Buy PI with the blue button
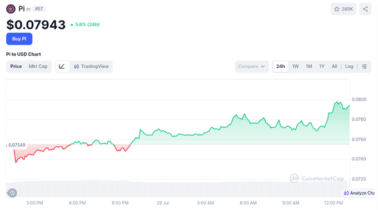The height and width of the screenshot is (210, 378). (19, 39)
